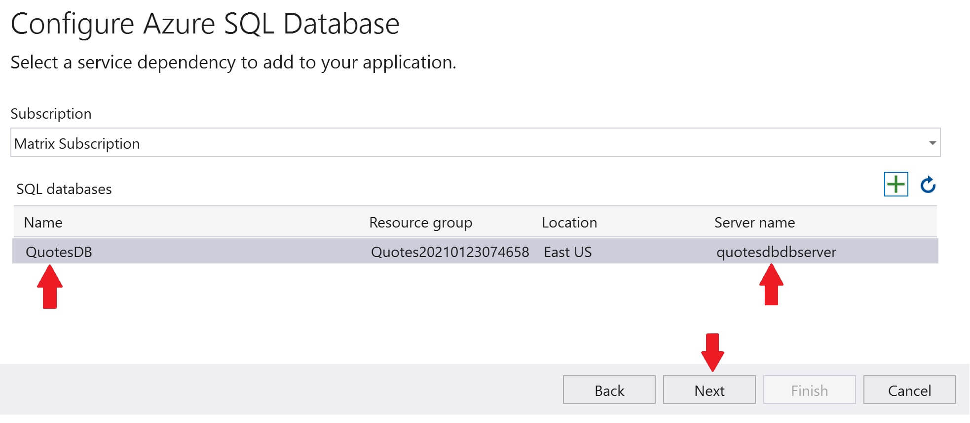Image resolution: width=970 pixels, height=423 pixels.
Task: Sort by the Name column header
Action: (x=43, y=222)
